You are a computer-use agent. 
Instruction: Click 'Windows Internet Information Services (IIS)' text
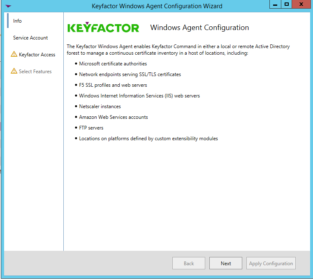coord(126,96)
